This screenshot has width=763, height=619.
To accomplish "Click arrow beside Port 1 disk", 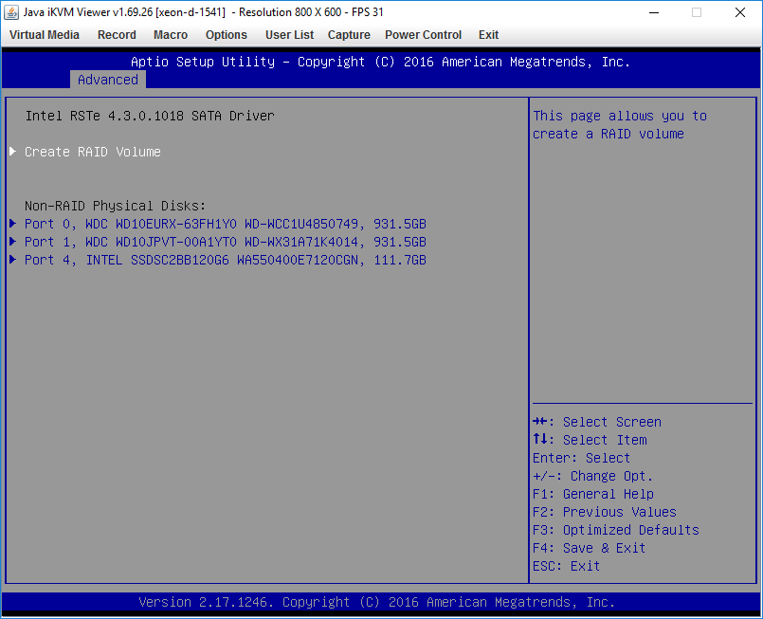I will [x=13, y=242].
